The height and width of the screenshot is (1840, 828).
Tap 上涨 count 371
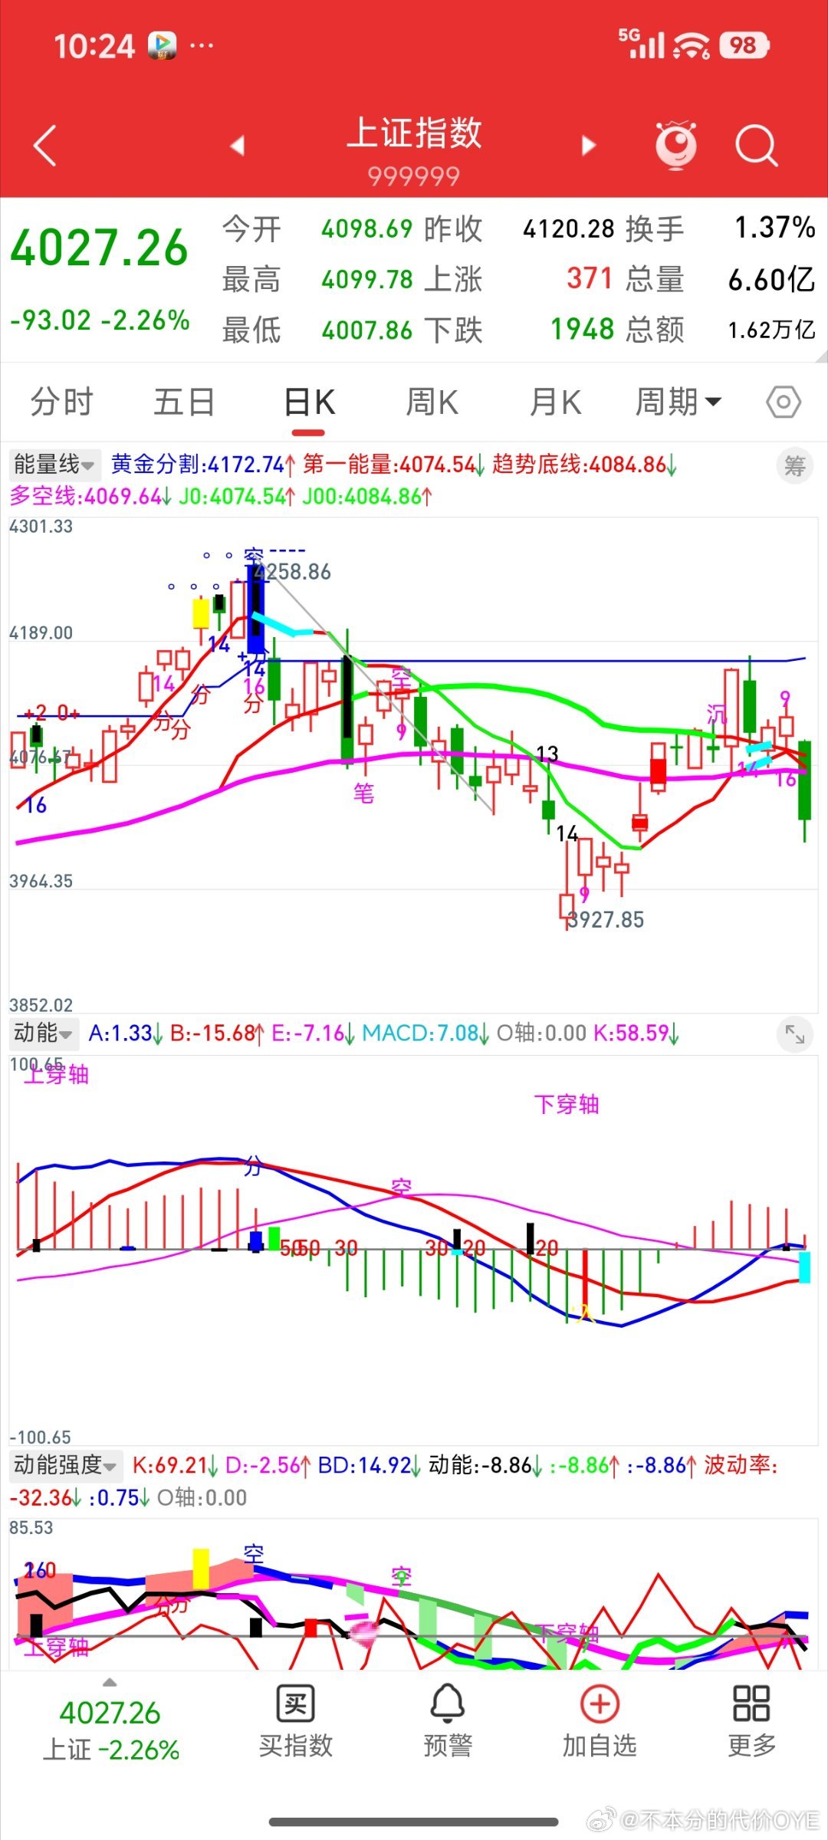pos(590,278)
